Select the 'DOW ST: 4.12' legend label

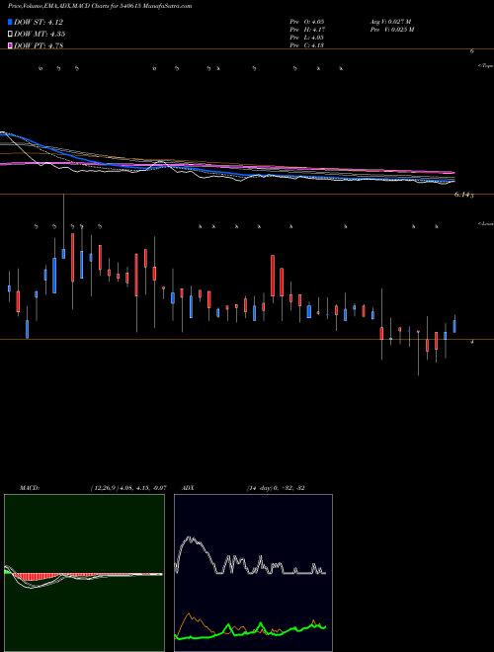tap(39, 22)
